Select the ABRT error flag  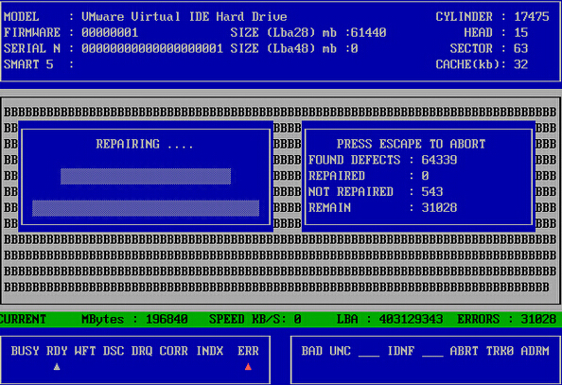click(x=464, y=351)
